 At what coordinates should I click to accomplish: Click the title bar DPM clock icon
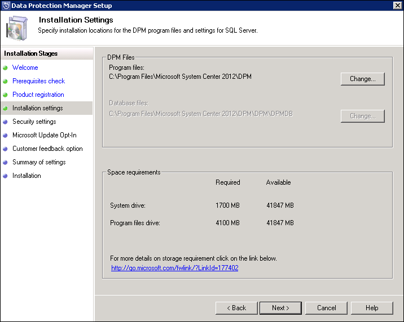pos(6,6)
